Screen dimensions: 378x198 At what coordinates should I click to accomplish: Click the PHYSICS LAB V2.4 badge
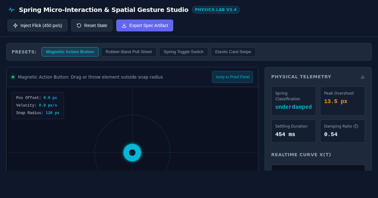coord(216,10)
